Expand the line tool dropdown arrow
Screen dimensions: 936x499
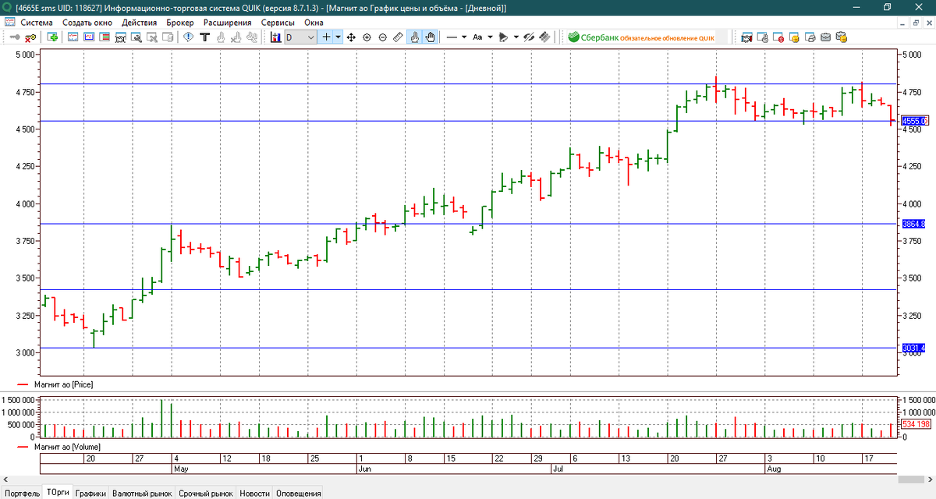tap(464, 37)
